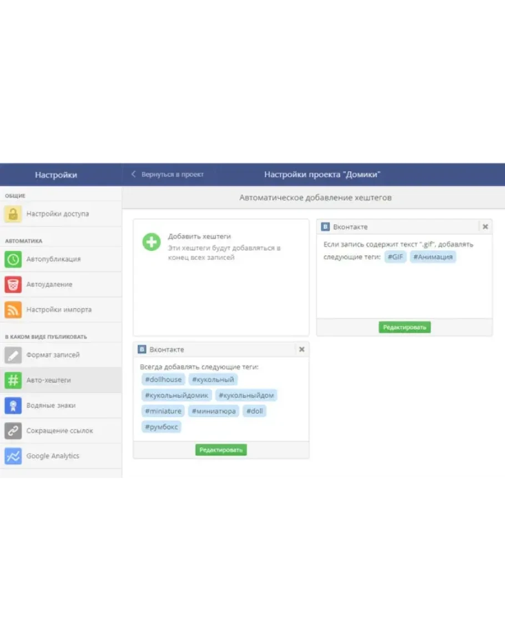This screenshot has width=505, height=641.
Task: Click the pencil icon for post format
Action: point(13,355)
